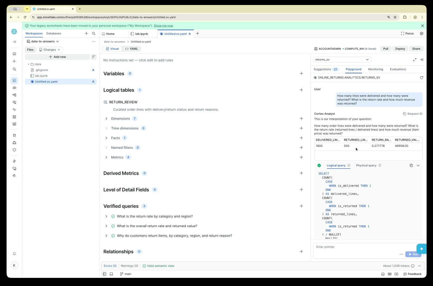Expand the Time dimensions section
Screen dimensions: 433x286
coord(106,128)
